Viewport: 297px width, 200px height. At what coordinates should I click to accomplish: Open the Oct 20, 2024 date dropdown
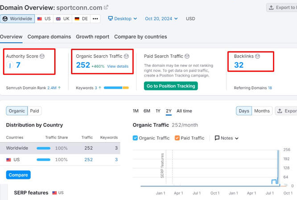pos(161,19)
